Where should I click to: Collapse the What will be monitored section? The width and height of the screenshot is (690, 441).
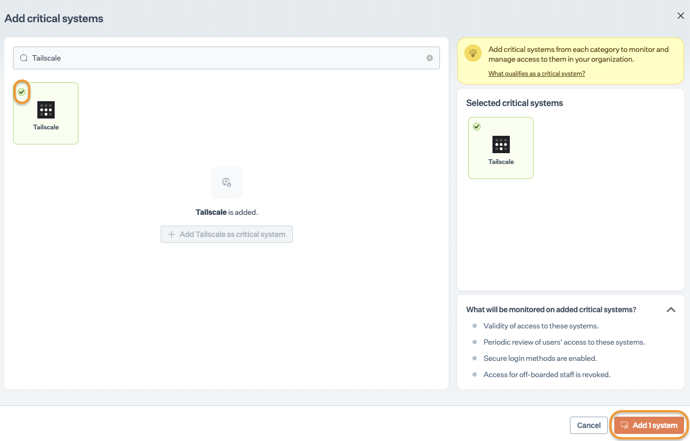(x=671, y=310)
